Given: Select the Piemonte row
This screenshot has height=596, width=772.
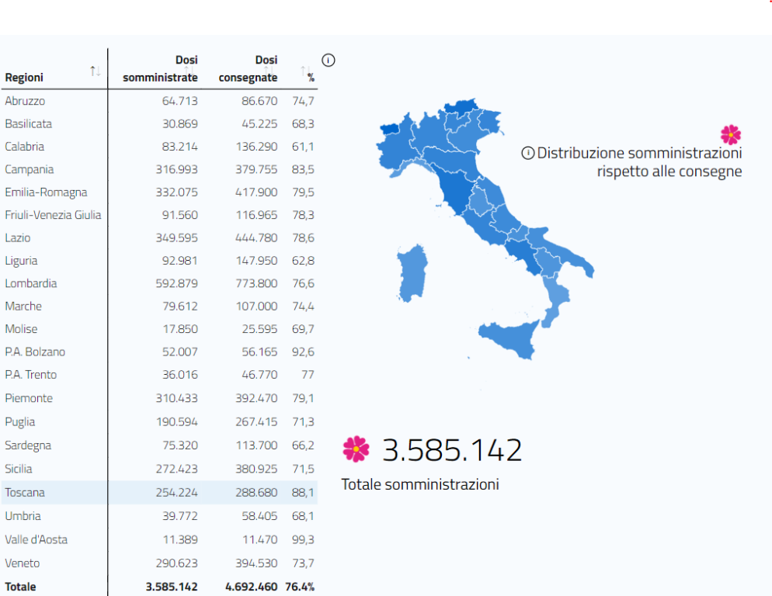Looking at the screenshot, I should pyautogui.click(x=159, y=398).
